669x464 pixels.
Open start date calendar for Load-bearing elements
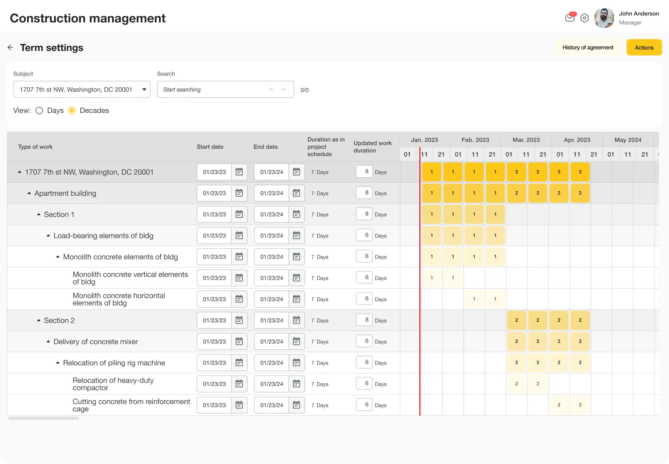(x=239, y=236)
